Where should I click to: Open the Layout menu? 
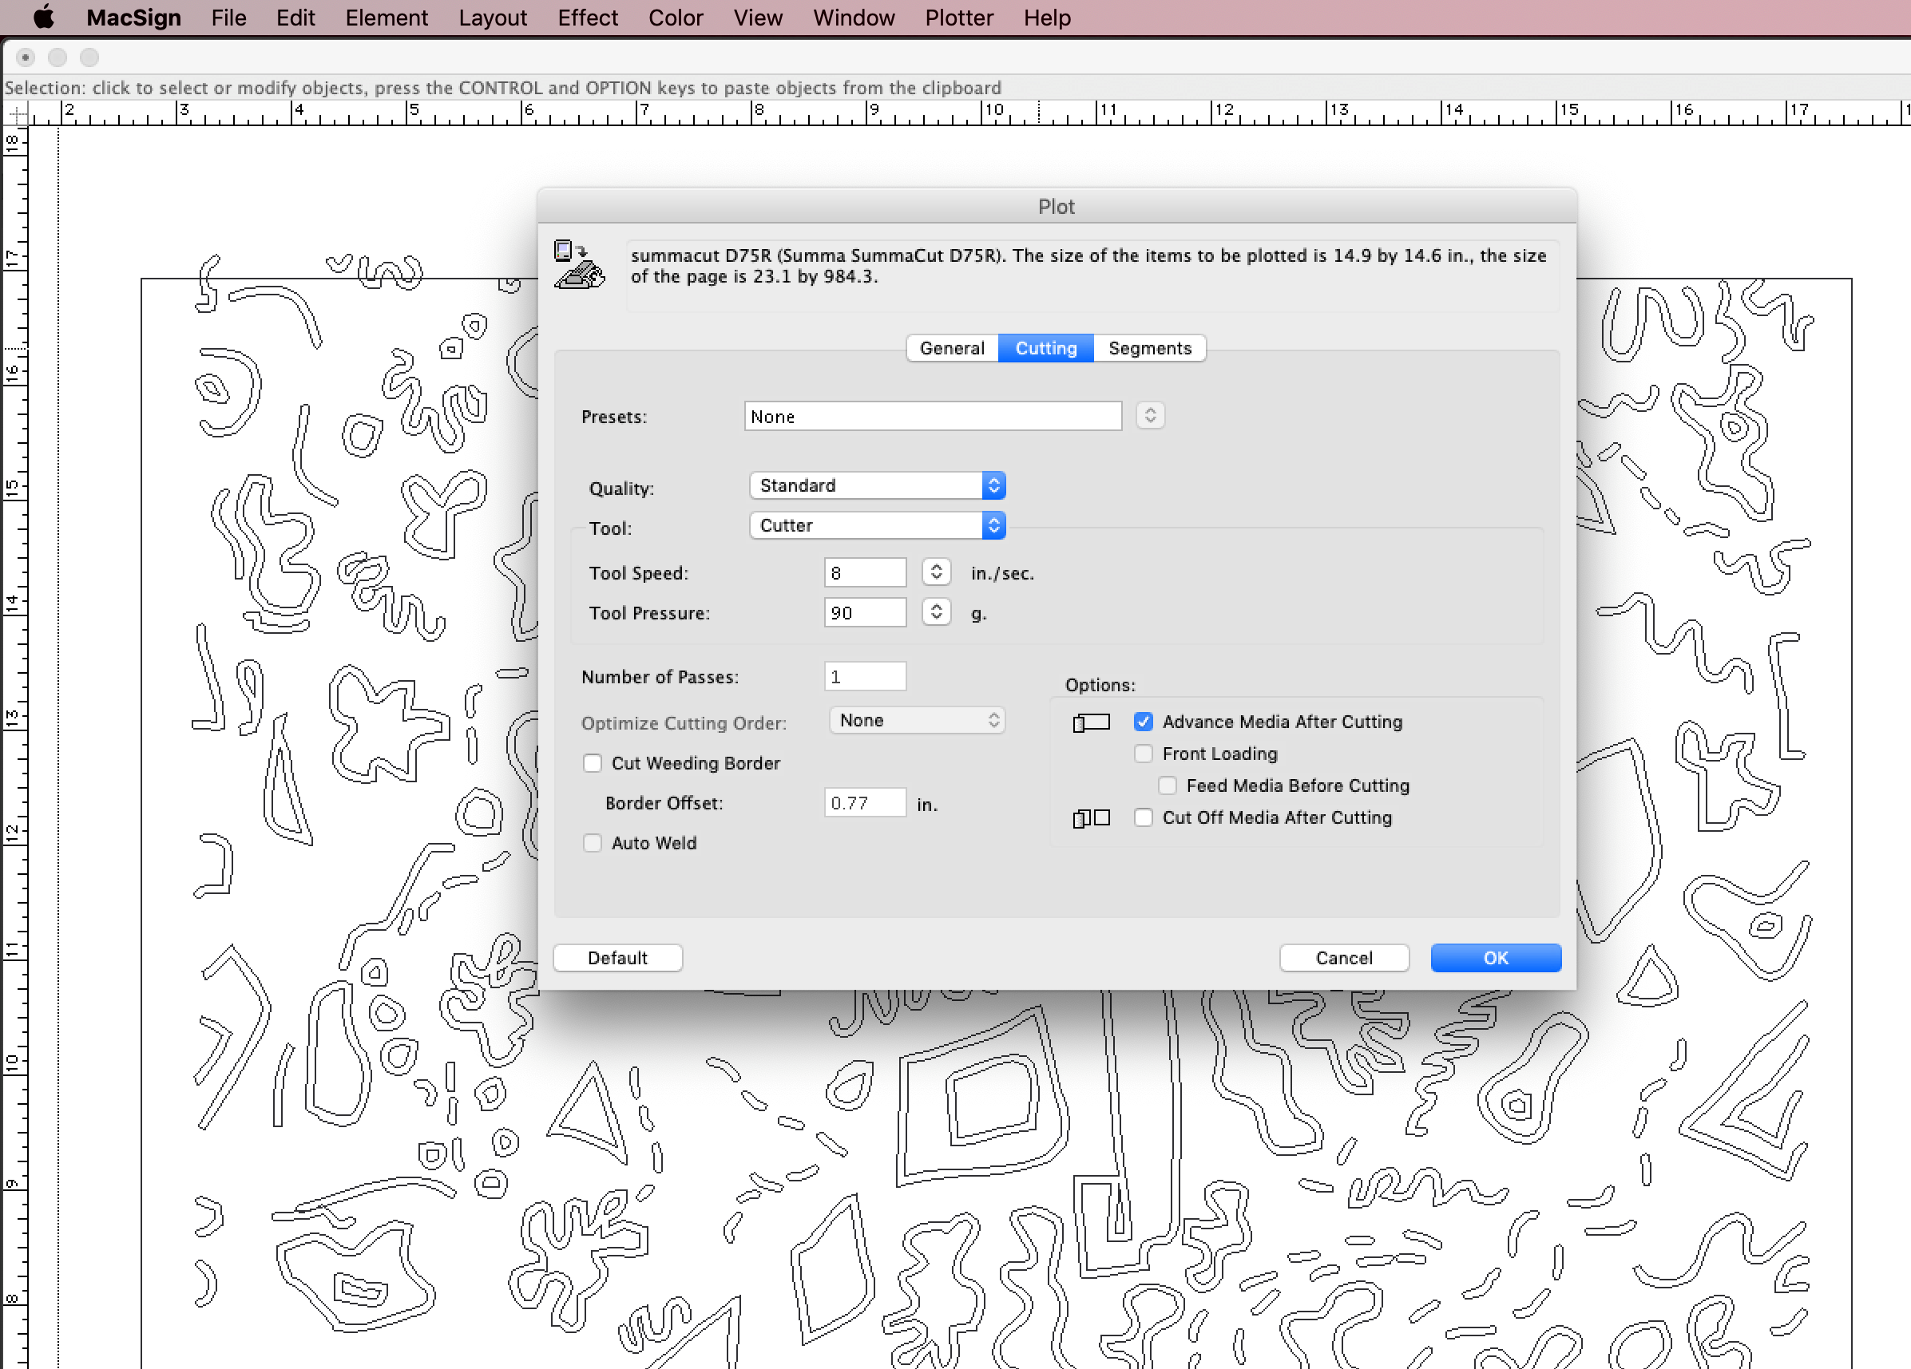pyautogui.click(x=492, y=18)
